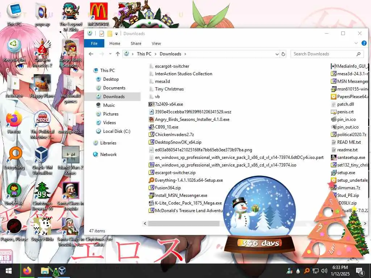371x278 pixels.
Task: Open The Political Machine 2020 shortcut
Action: (x=42, y=125)
